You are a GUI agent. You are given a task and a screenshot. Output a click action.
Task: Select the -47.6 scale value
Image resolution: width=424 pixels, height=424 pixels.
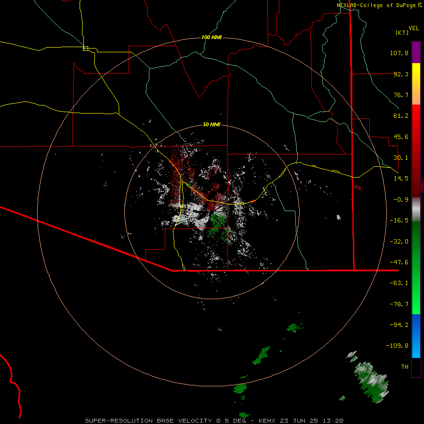point(399,262)
